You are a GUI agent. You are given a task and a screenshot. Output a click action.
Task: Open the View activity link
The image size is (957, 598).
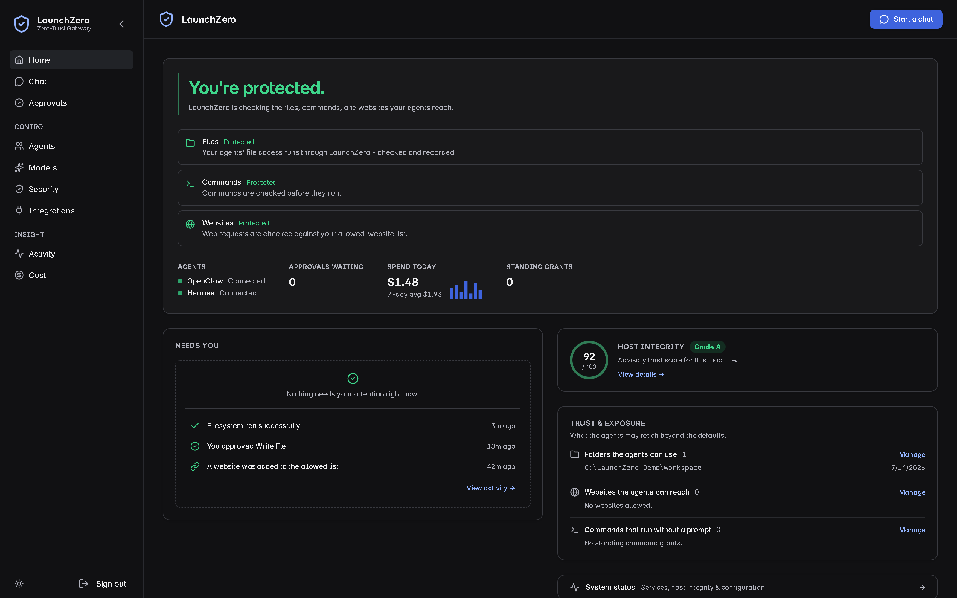(491, 488)
